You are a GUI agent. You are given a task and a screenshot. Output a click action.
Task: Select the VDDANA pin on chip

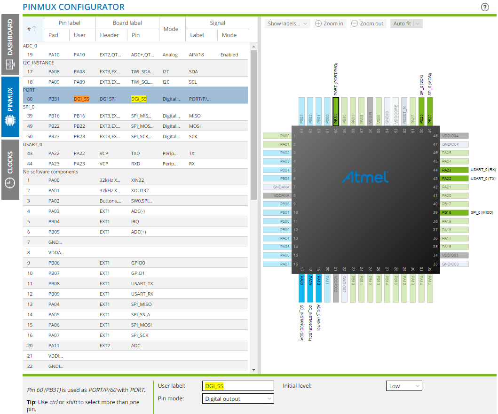(x=277, y=195)
